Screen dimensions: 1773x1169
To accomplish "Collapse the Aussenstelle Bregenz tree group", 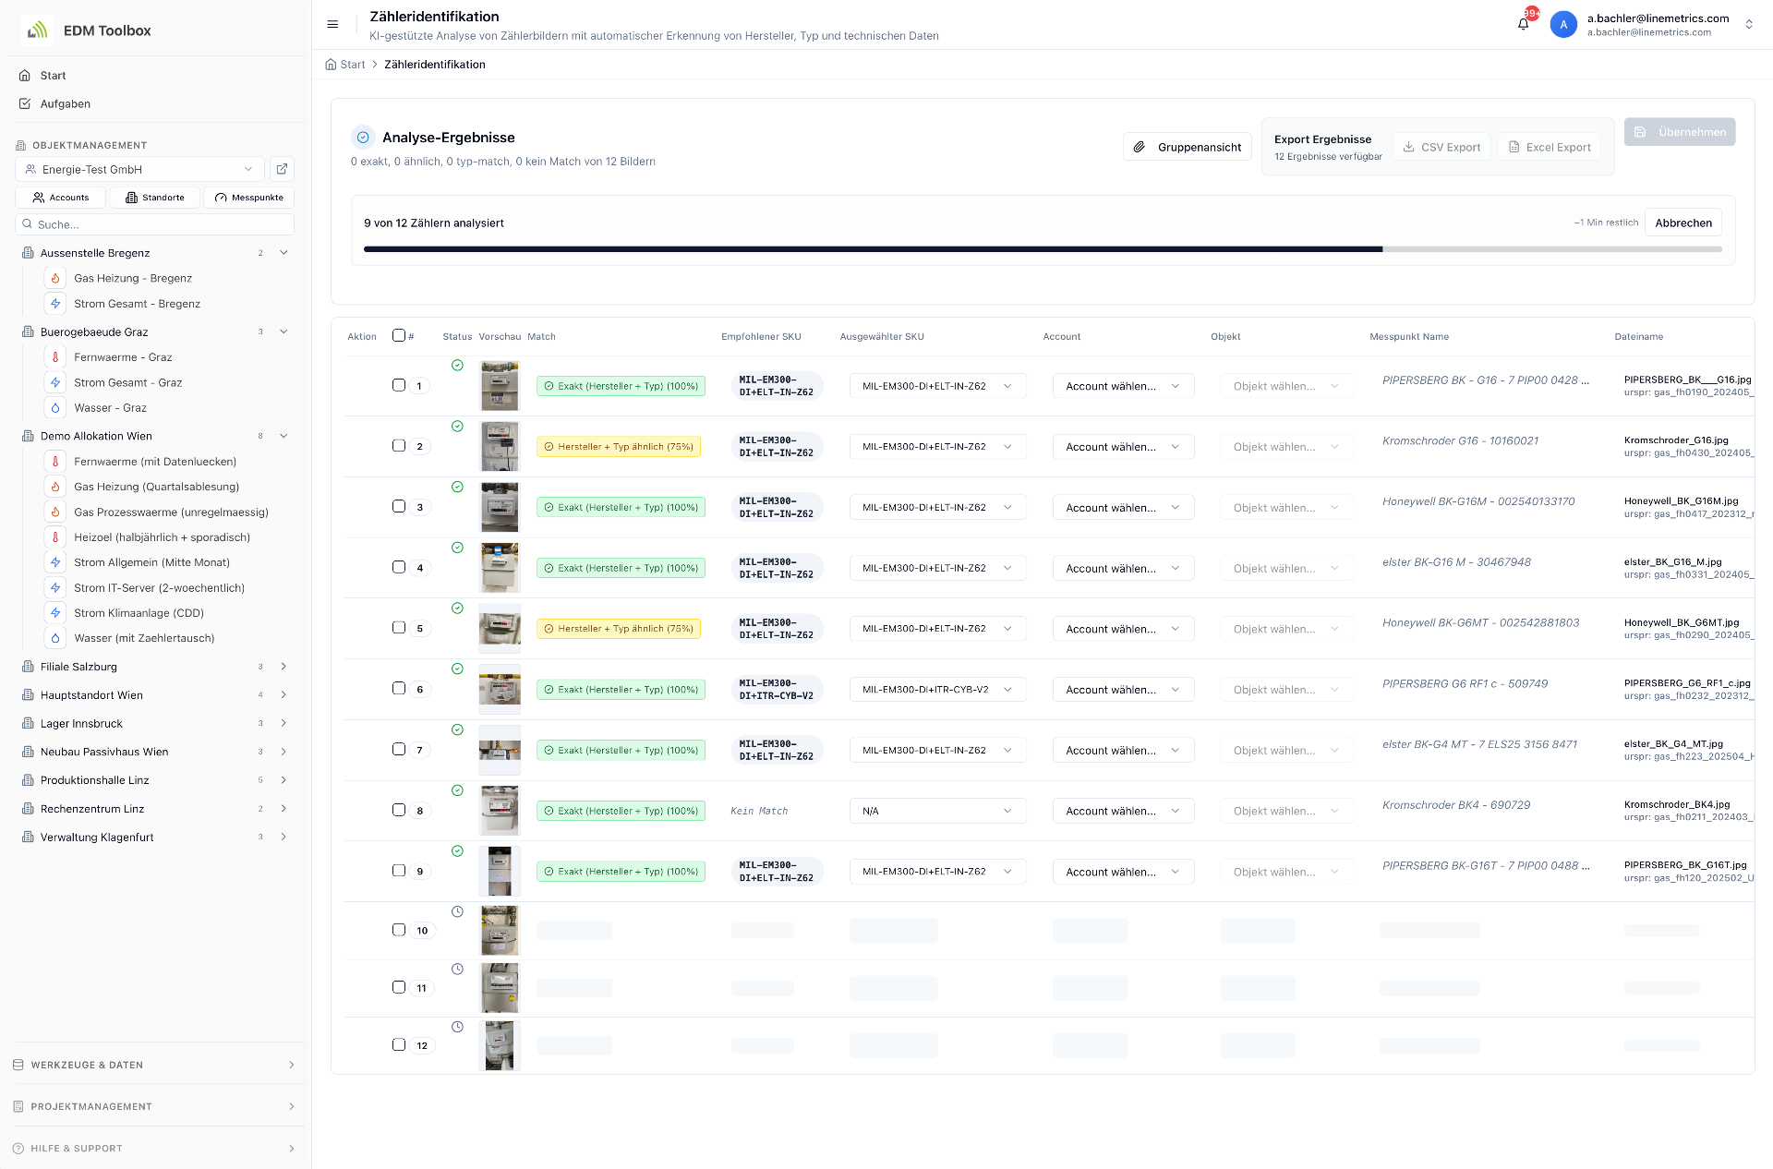I will point(283,253).
